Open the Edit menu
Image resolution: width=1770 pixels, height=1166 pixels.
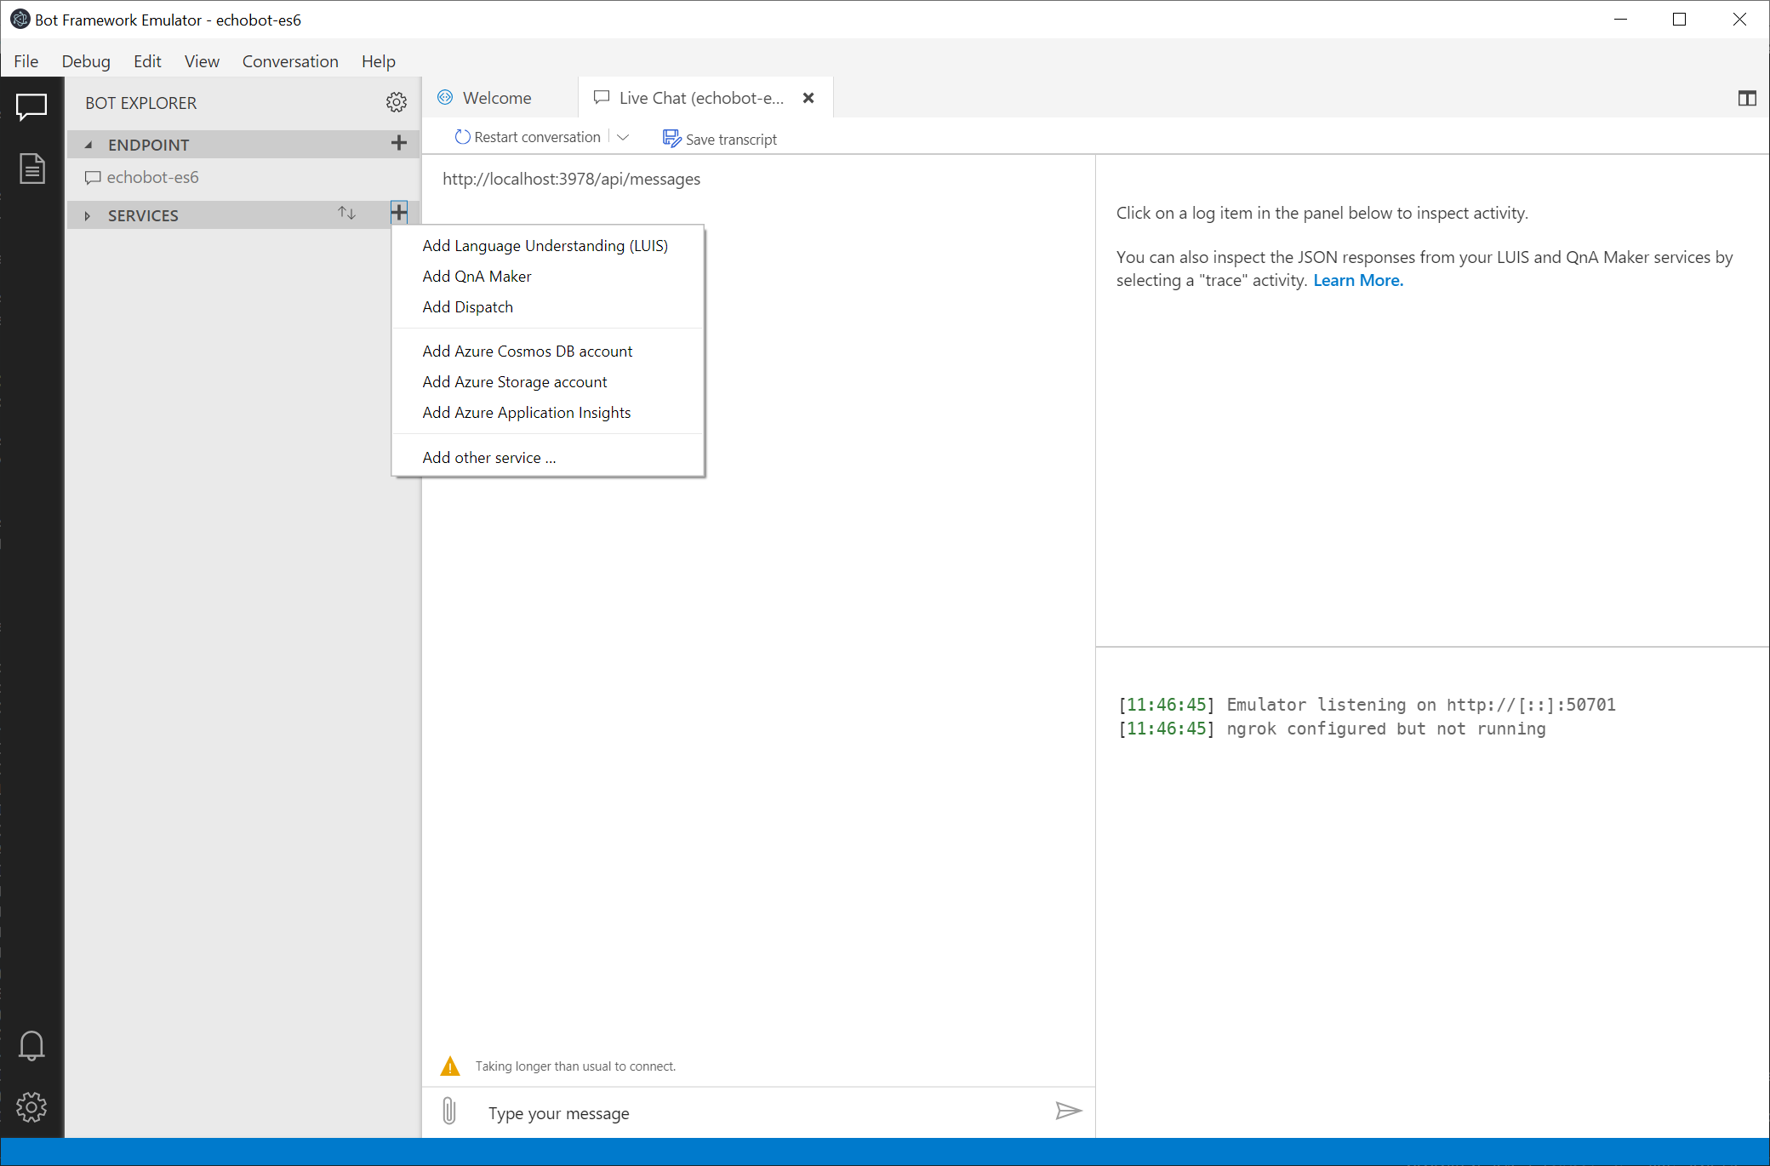coord(147,61)
